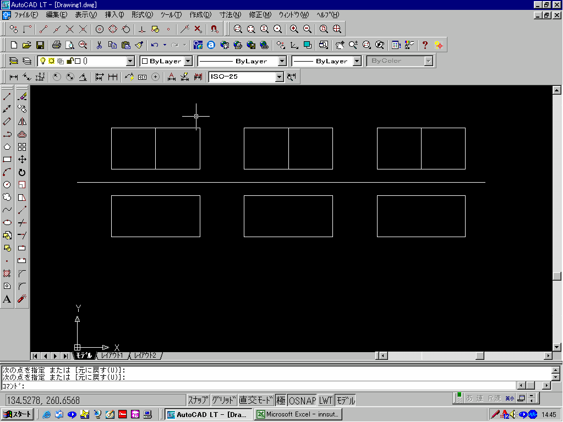Open the ByLayer lineweight dropdown

pos(357,62)
